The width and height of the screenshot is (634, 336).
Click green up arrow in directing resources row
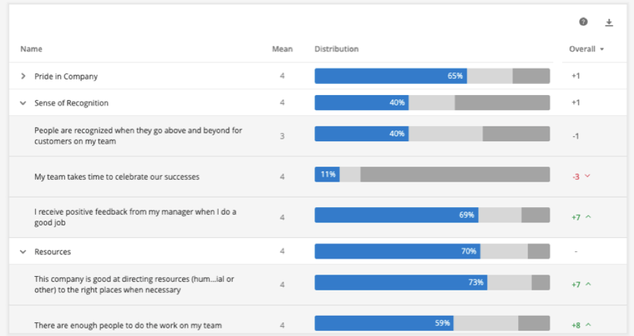click(588, 285)
